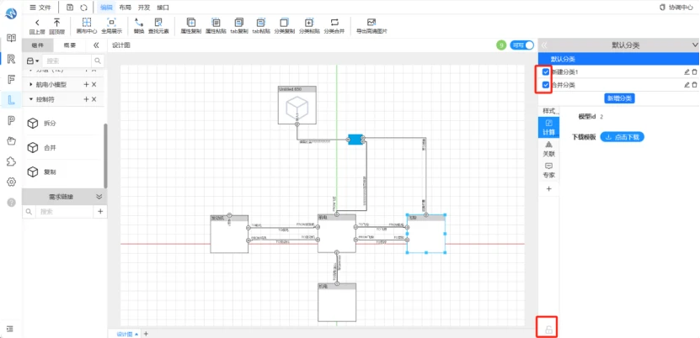Select the 概要 tab
This screenshot has width=700, height=338.
coord(70,45)
